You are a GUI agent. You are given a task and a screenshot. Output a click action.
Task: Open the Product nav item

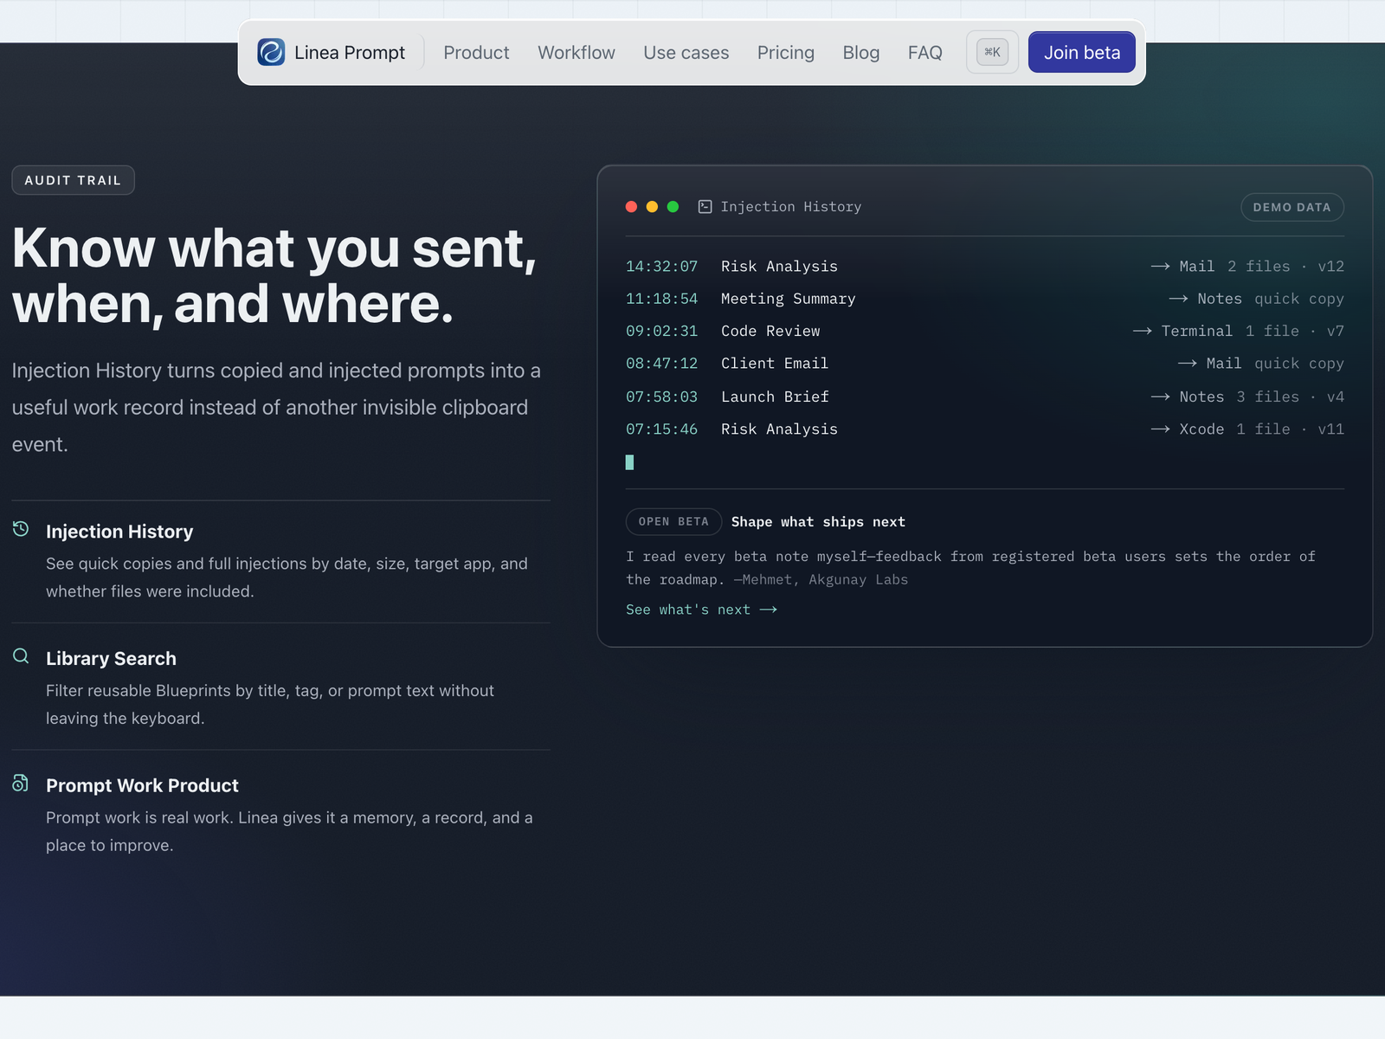coord(476,53)
